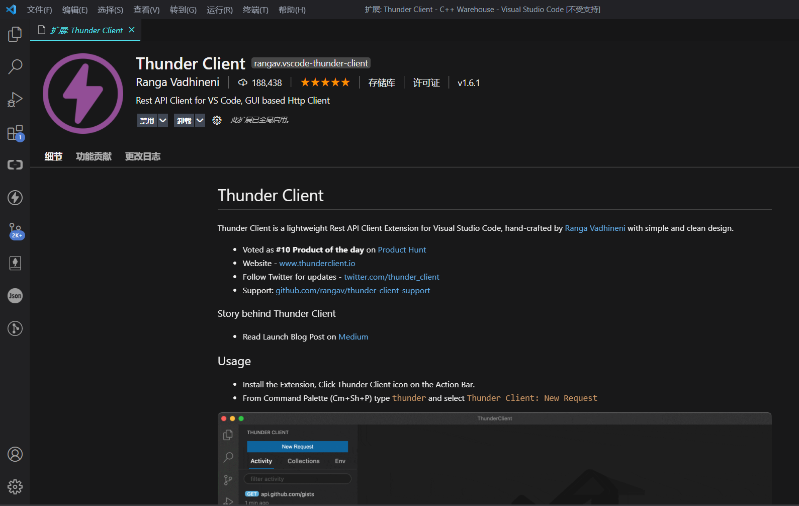Expand the Disable (禁用) dropdown arrow
The height and width of the screenshot is (506, 799).
163,120
